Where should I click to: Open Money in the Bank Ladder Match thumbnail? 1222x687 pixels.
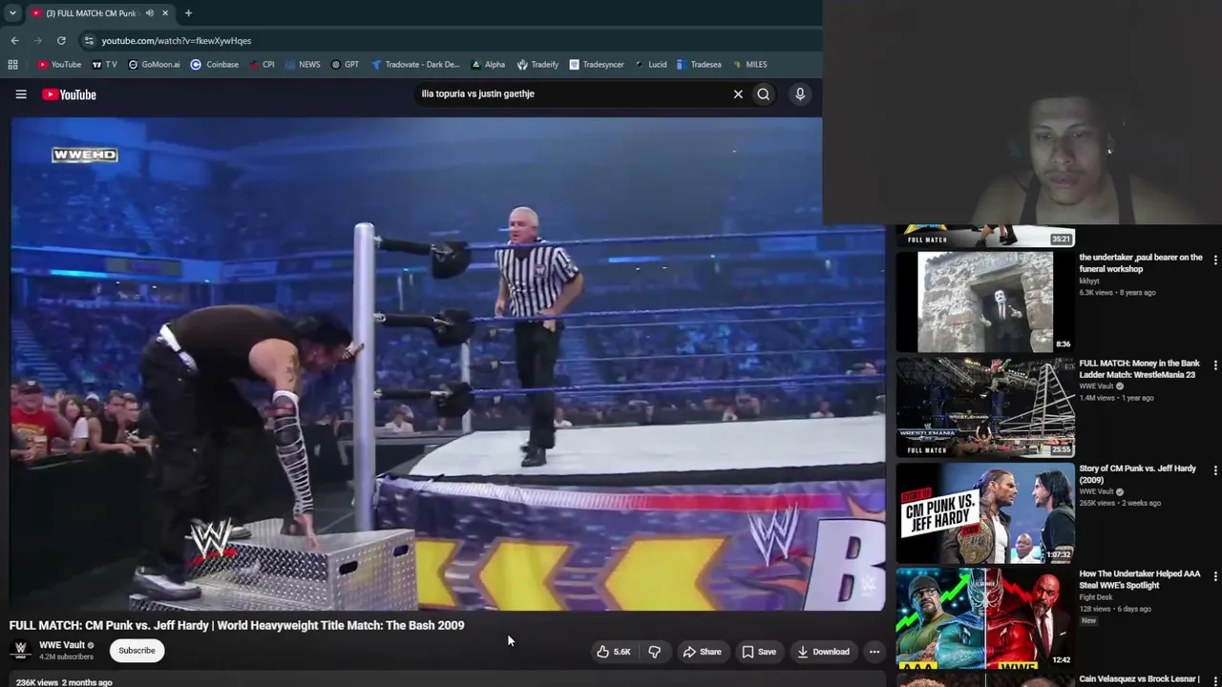coord(985,407)
